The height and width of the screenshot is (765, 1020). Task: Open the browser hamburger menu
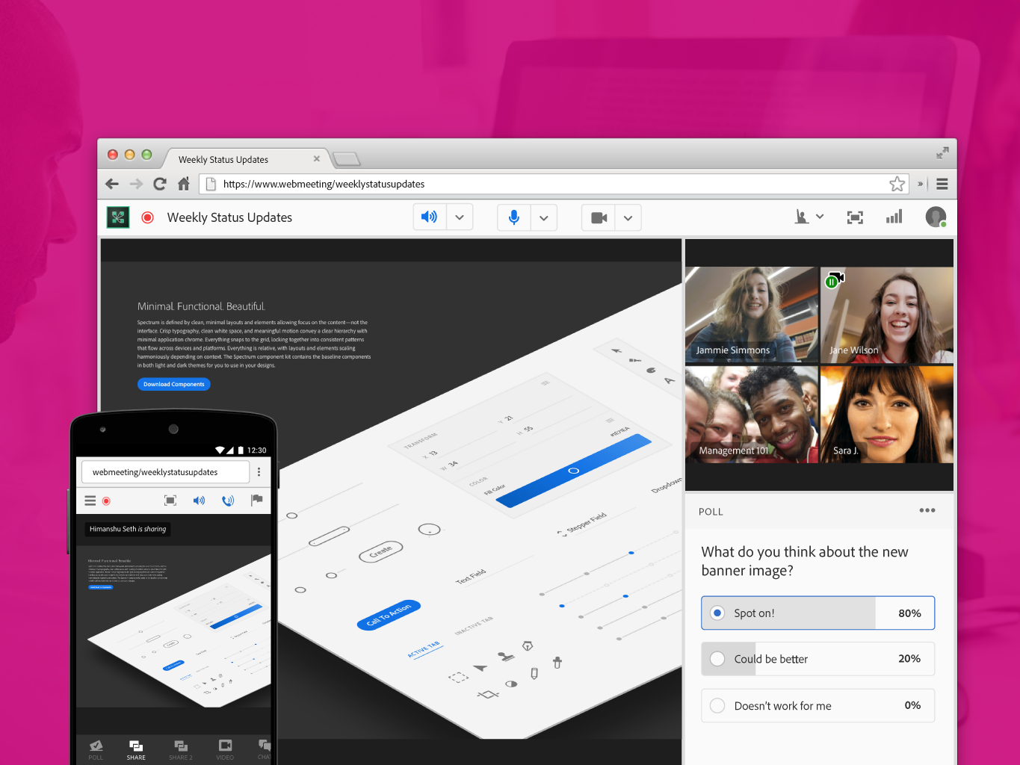tap(942, 184)
